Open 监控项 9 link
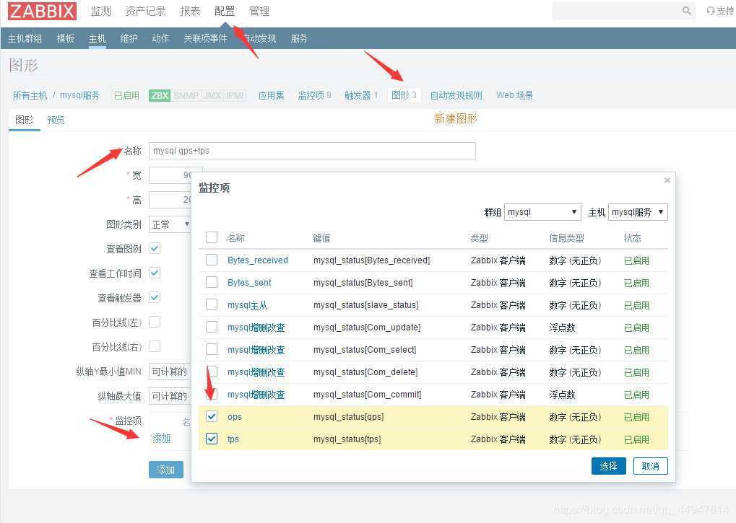This screenshot has height=523, width=736. [314, 96]
